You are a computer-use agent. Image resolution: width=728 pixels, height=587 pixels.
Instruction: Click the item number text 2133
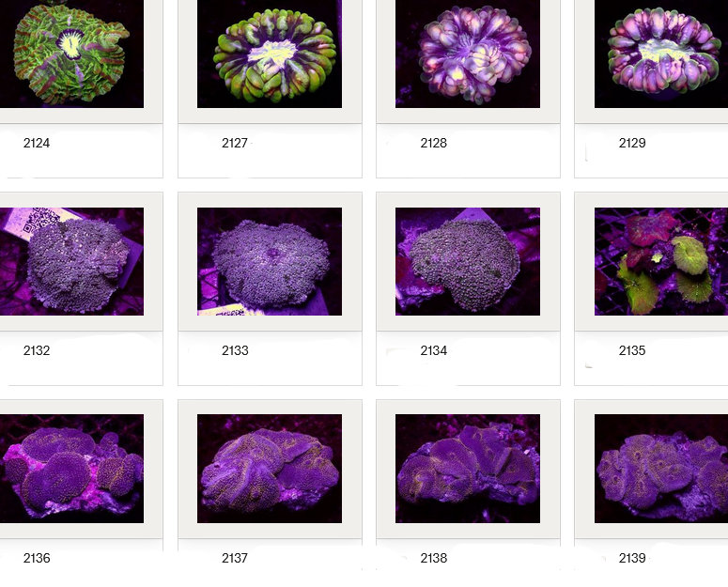click(235, 350)
